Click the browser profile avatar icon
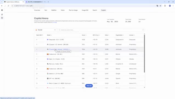 point(170,6)
